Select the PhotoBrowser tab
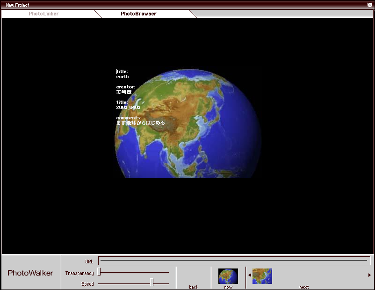 [138, 14]
